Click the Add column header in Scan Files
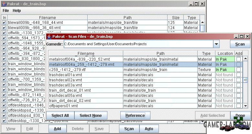This screenshot has height=134, width=252. click(239, 54)
